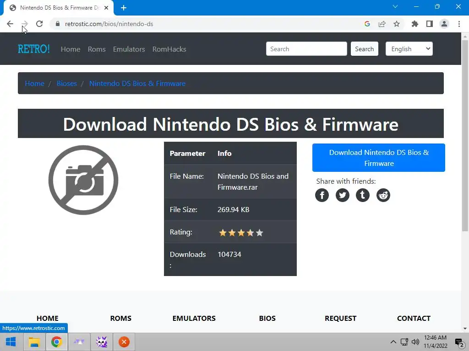Click the RETRO! site logo

33,49
